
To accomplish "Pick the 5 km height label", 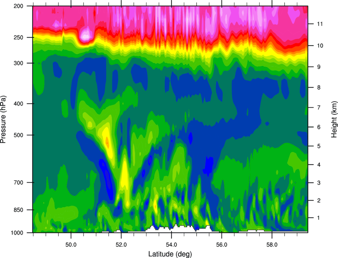I will (319, 146).
